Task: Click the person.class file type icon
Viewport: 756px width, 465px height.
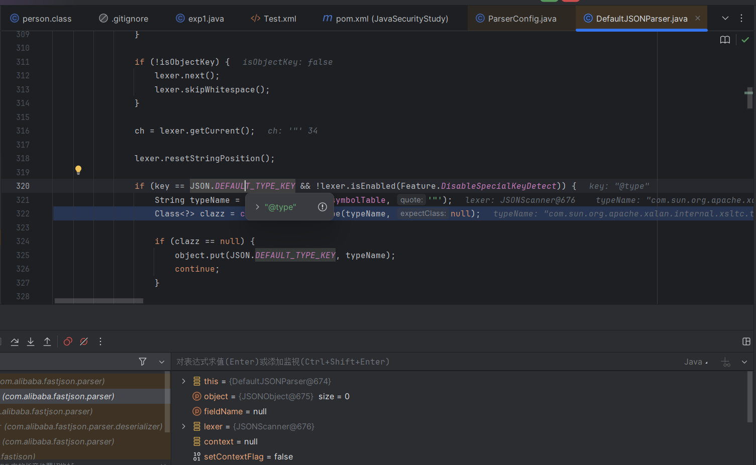Action: point(15,18)
